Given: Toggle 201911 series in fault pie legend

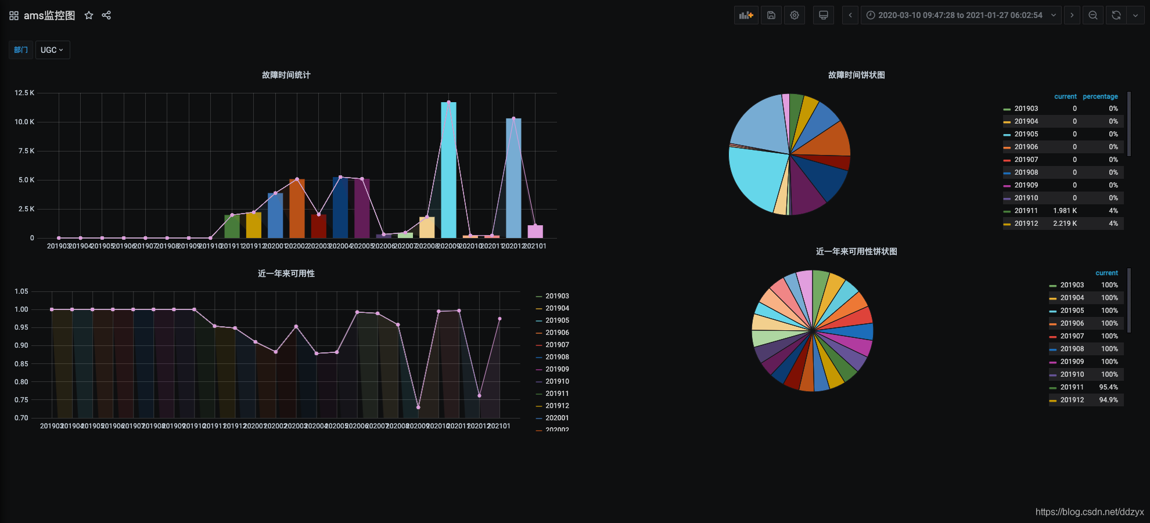Looking at the screenshot, I should 1026,211.
